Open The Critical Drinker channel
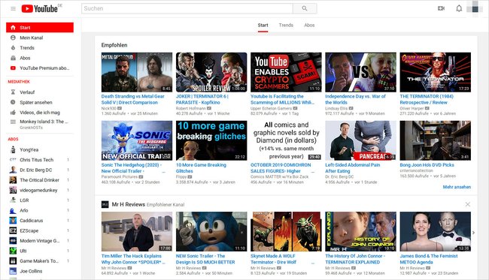Viewport: 489px width, 280px height. tap(40, 180)
